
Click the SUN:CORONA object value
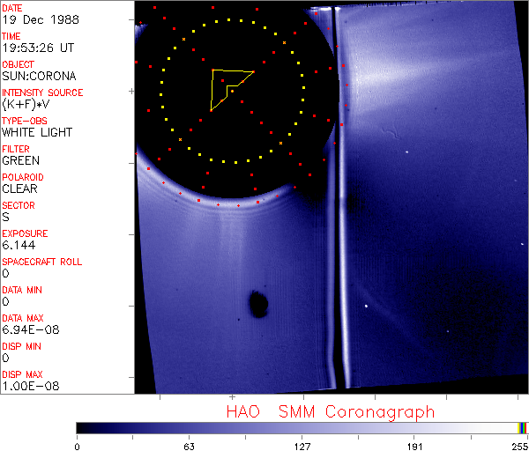pyautogui.click(x=39, y=76)
